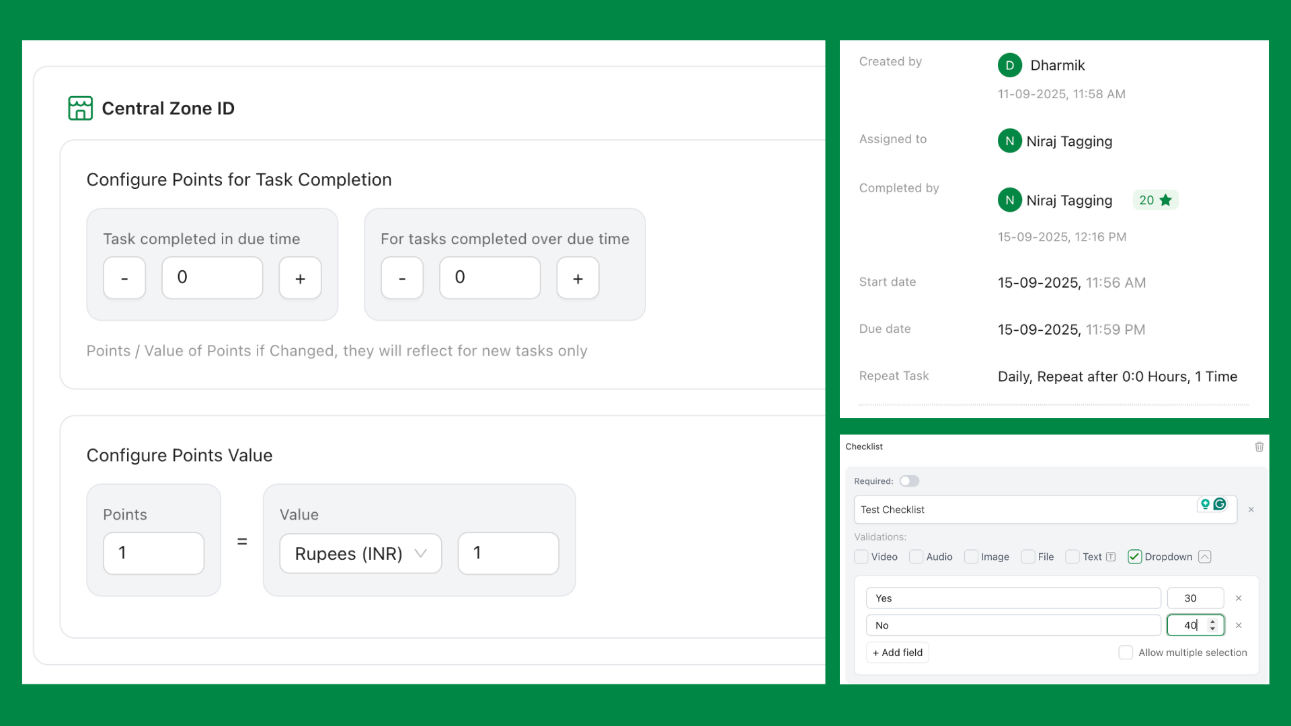Click the Text validation T icon
Image resolution: width=1291 pixels, height=726 pixels.
tap(1111, 557)
